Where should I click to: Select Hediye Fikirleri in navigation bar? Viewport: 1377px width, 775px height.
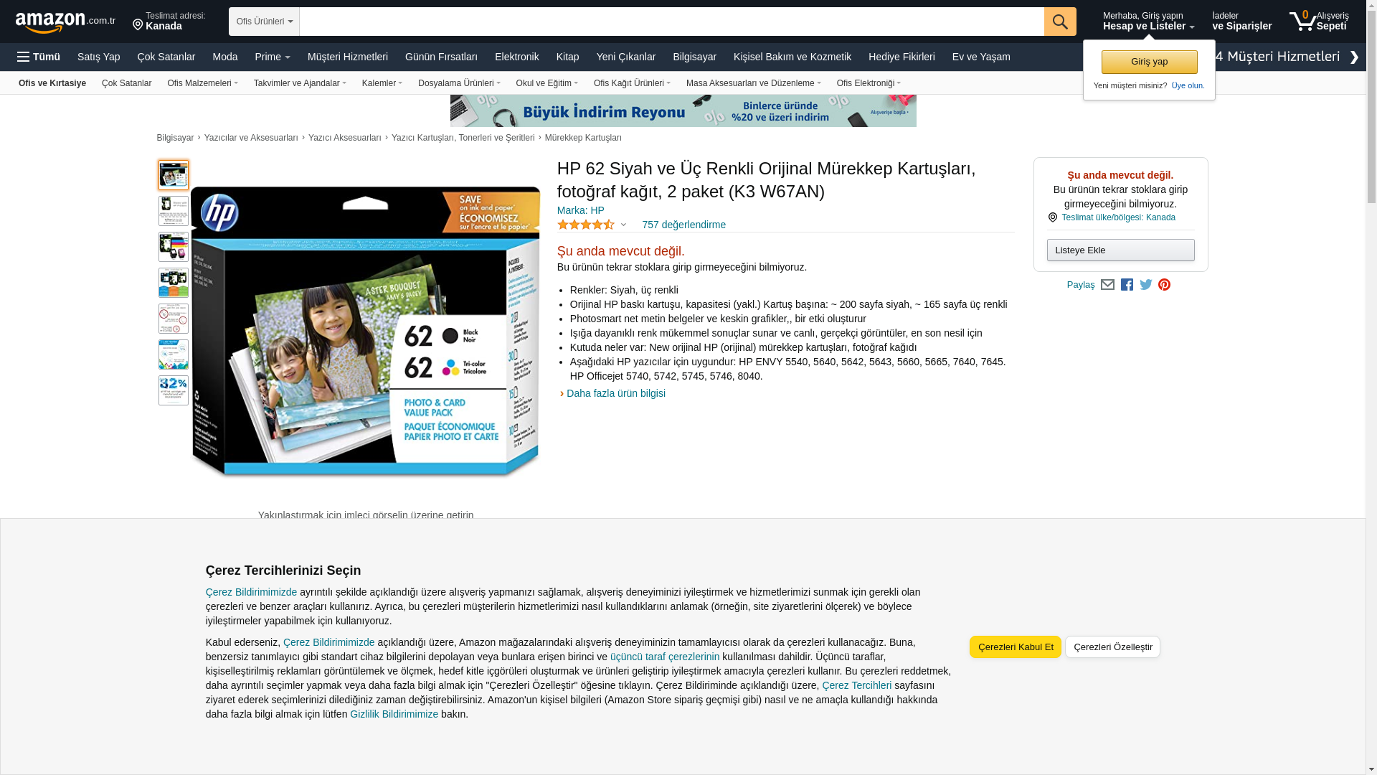pyautogui.click(x=901, y=57)
